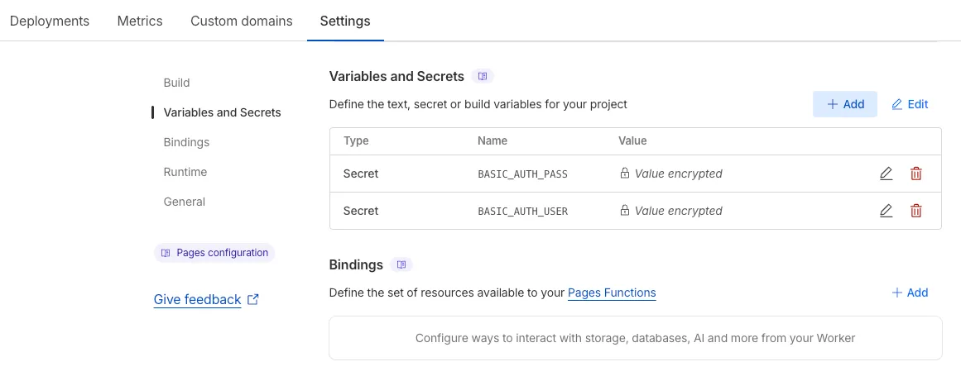Screen dimensions: 961x376
Task: Delete the BASIC_AUTH_USER secret
Action: tap(915, 211)
